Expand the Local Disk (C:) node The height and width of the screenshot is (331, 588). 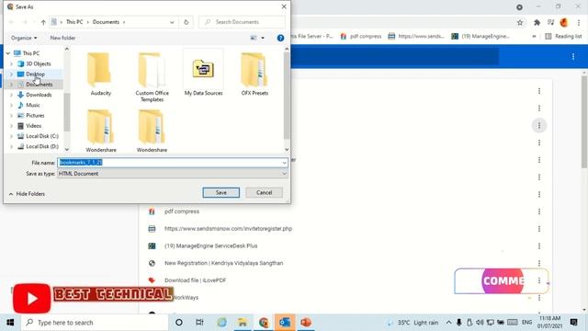tap(11, 136)
